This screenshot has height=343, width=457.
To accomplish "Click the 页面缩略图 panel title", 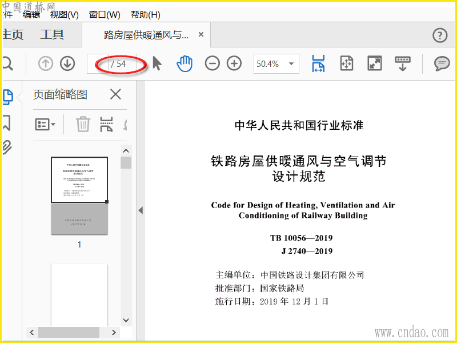I will (x=61, y=94).
